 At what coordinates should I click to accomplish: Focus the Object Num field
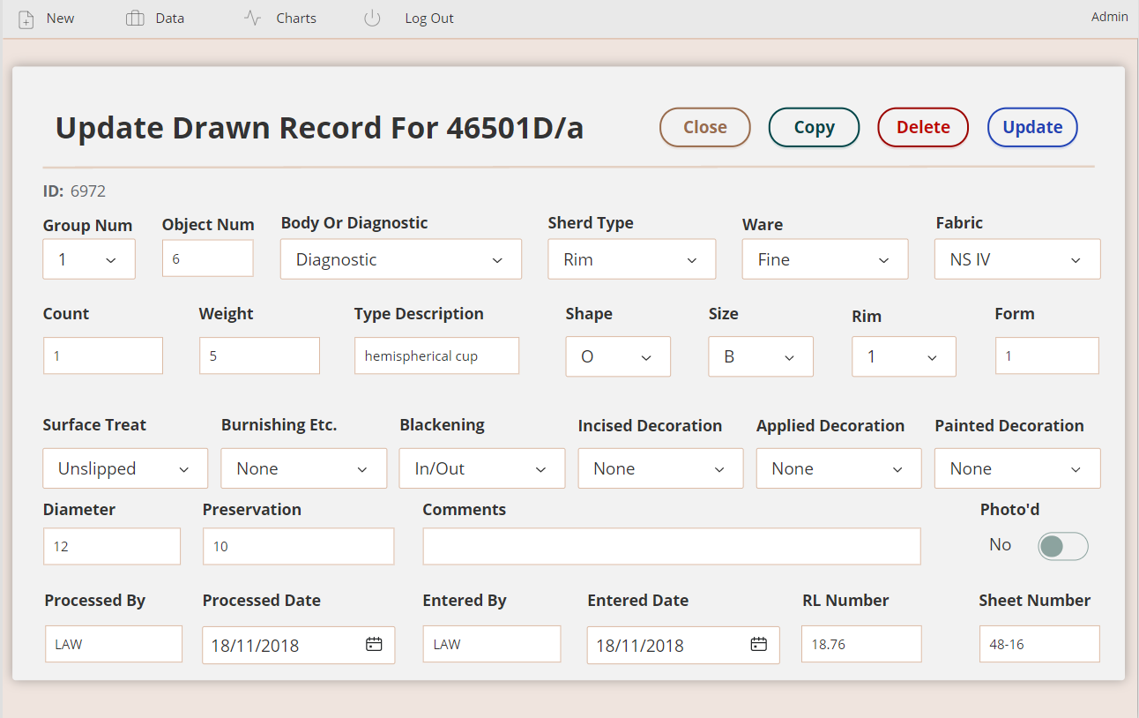[208, 258]
